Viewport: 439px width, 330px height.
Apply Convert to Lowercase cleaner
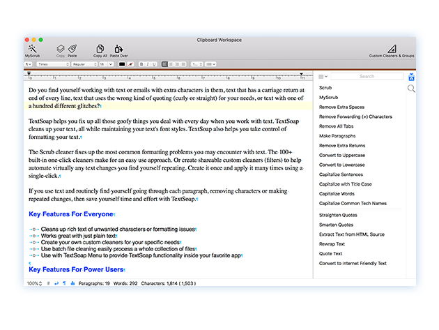point(342,165)
